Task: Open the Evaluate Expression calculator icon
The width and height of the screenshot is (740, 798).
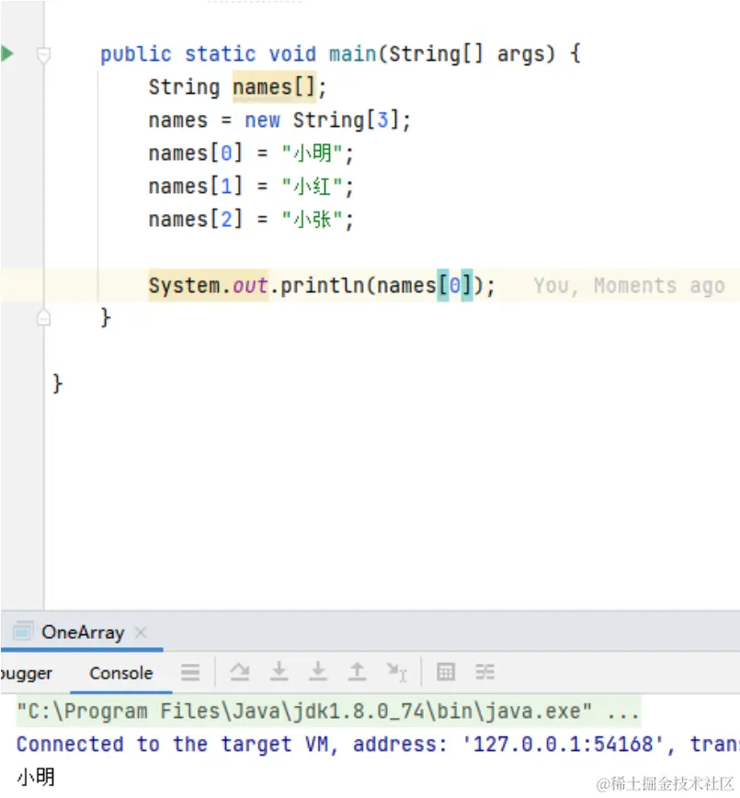Action: (x=446, y=672)
